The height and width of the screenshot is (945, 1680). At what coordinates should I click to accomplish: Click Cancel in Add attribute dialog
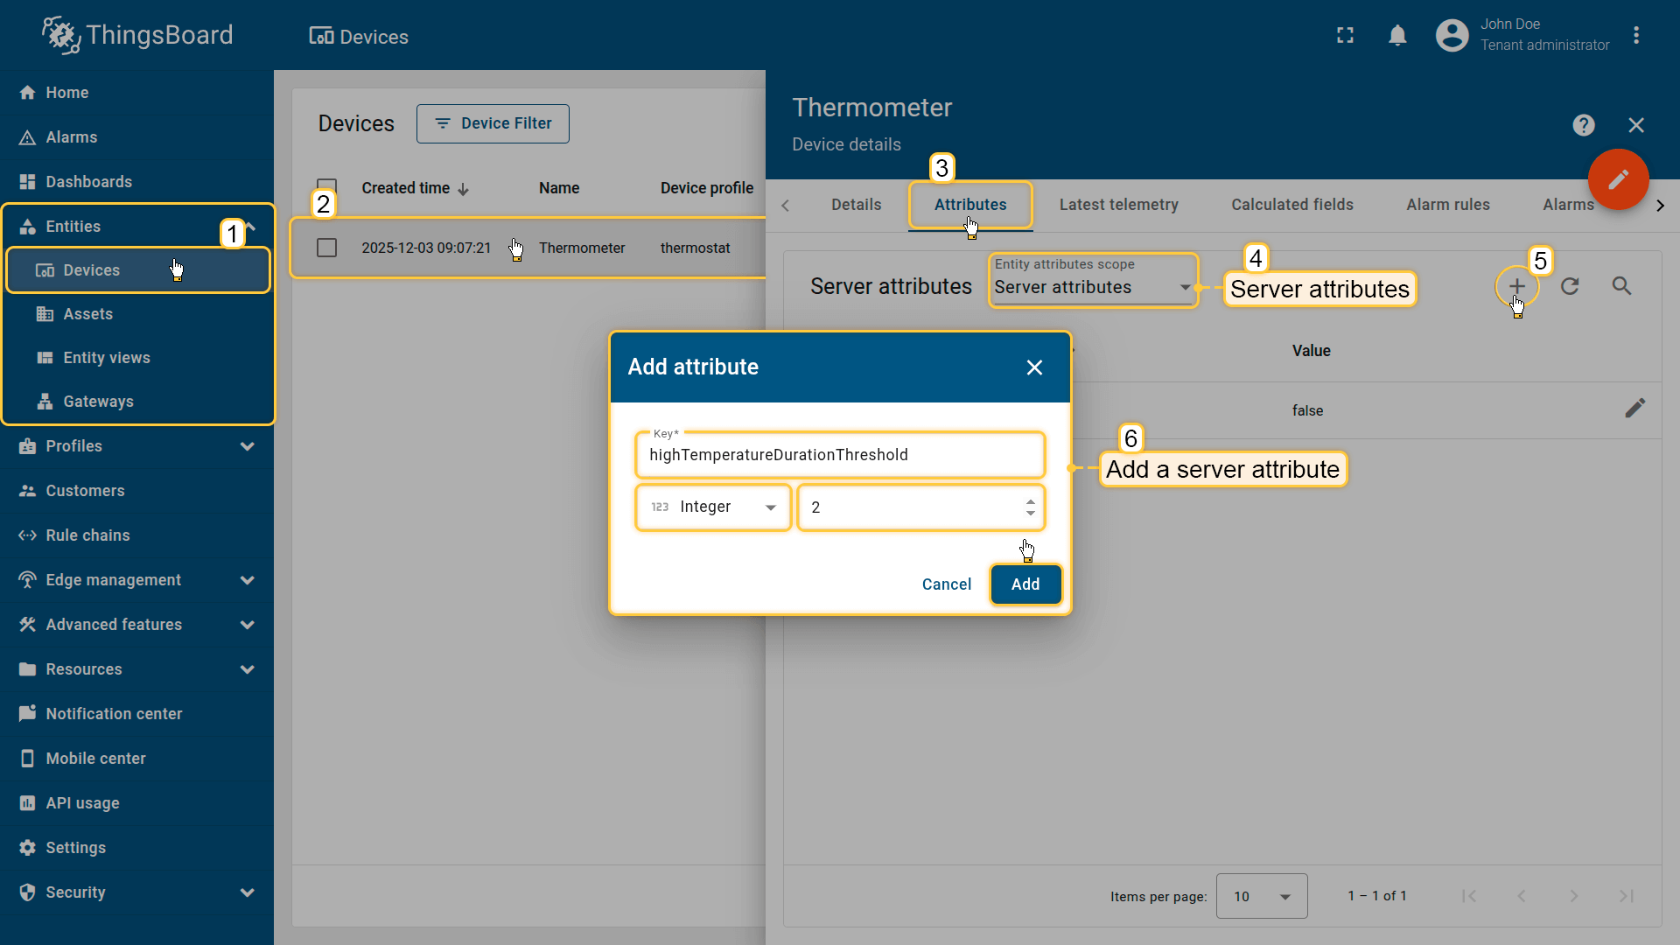(946, 584)
